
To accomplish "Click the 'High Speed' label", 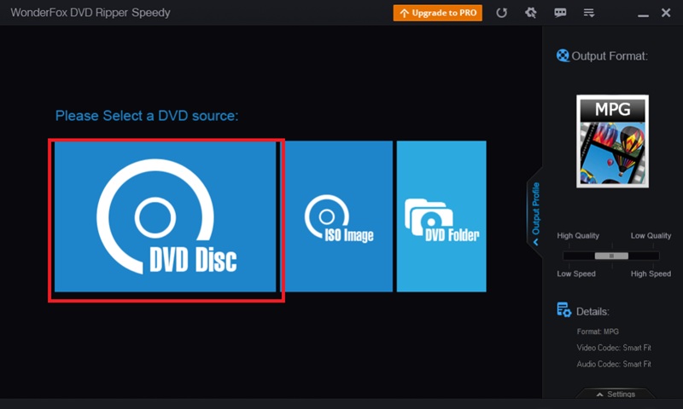I will [x=651, y=274].
